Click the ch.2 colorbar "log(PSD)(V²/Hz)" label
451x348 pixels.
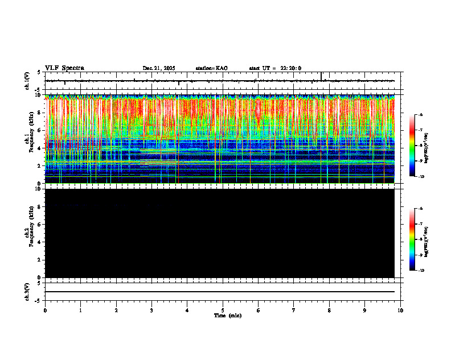coord(427,242)
